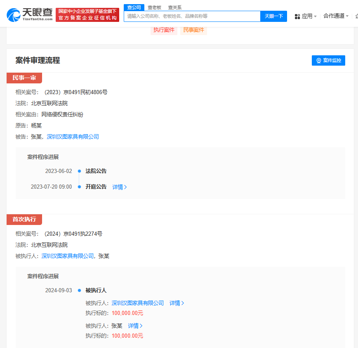Click the 天眼查 logo icon
The height and width of the screenshot is (348, 358).
click(13, 14)
